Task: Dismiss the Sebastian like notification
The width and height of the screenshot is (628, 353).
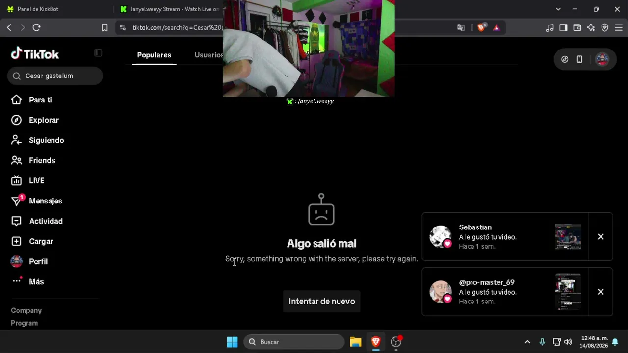Action: click(601, 237)
